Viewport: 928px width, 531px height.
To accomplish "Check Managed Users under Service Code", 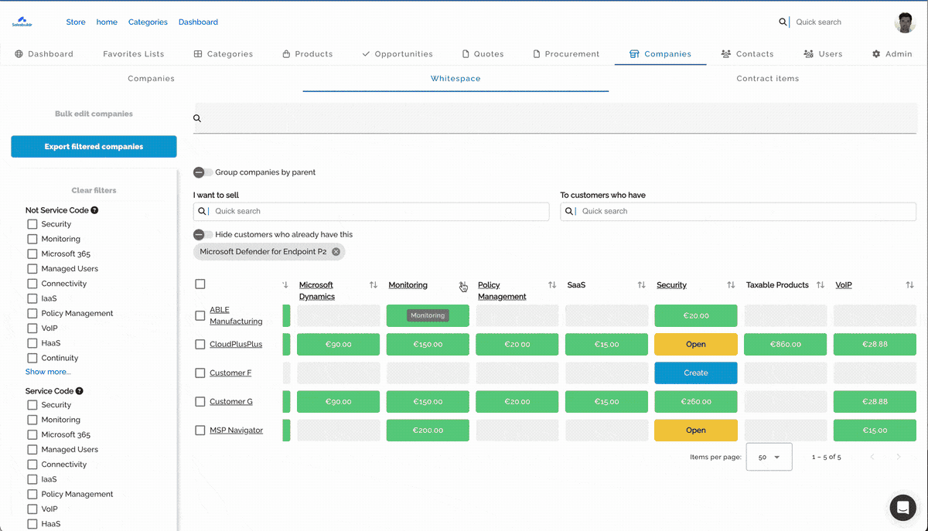I will coord(32,449).
